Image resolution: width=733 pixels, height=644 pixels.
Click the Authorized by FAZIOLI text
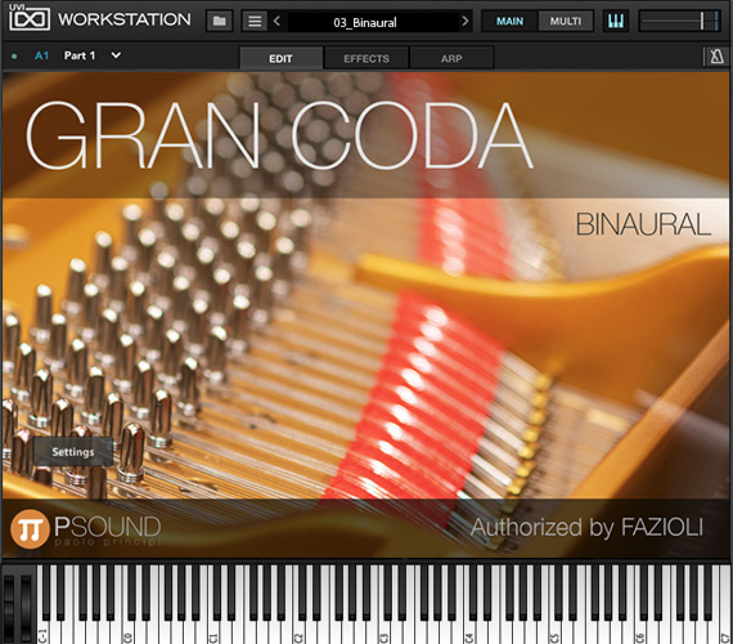[x=587, y=527]
